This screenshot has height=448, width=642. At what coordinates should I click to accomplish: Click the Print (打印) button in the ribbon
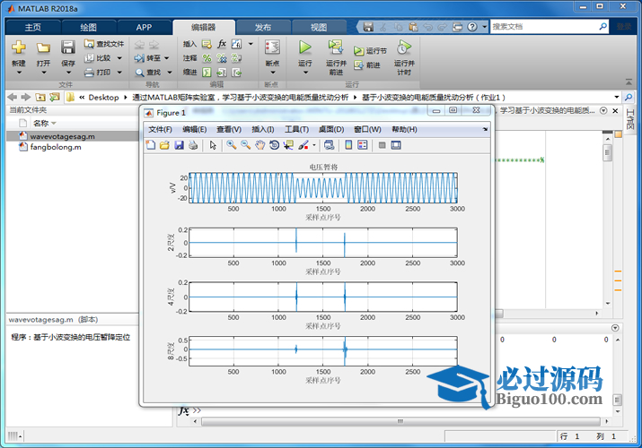98,73
